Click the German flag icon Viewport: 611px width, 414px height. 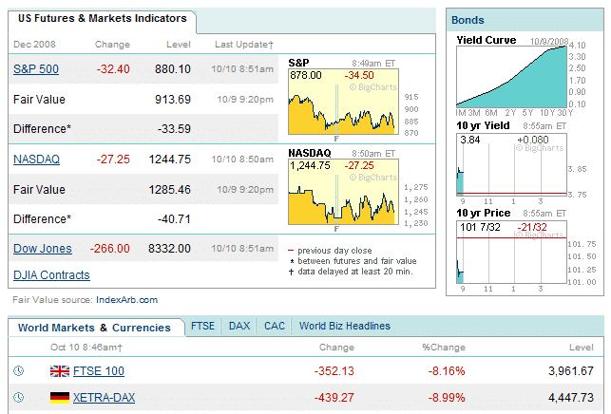click(x=60, y=398)
